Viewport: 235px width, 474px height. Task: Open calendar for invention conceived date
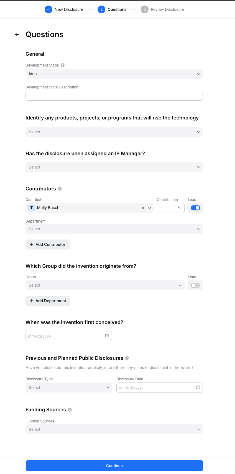pos(107,336)
